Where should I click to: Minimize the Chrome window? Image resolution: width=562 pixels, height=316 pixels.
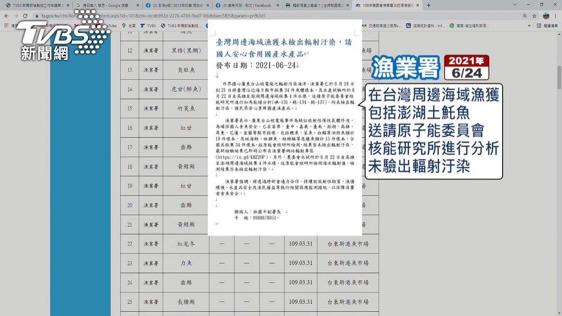pyautogui.click(x=528, y=5)
